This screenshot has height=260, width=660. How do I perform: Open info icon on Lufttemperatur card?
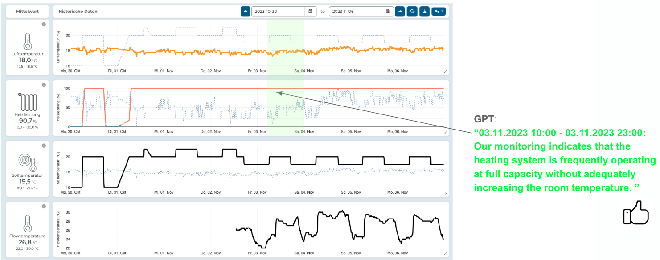pyautogui.click(x=44, y=24)
